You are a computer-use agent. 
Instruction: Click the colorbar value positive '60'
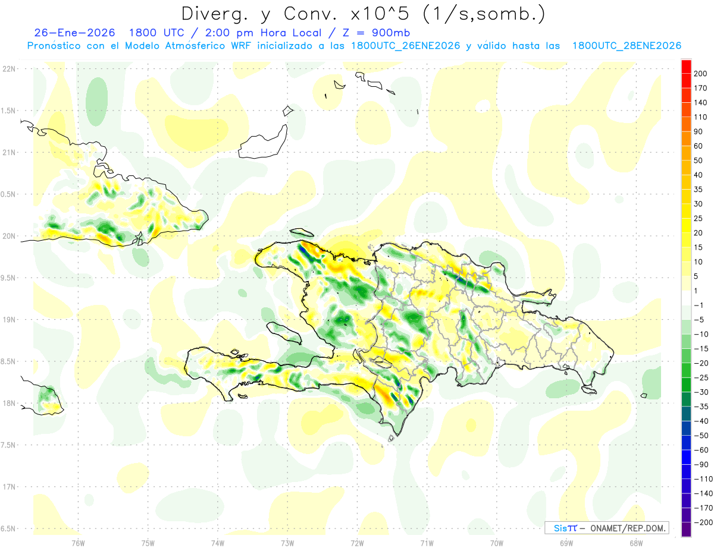pos(699,146)
